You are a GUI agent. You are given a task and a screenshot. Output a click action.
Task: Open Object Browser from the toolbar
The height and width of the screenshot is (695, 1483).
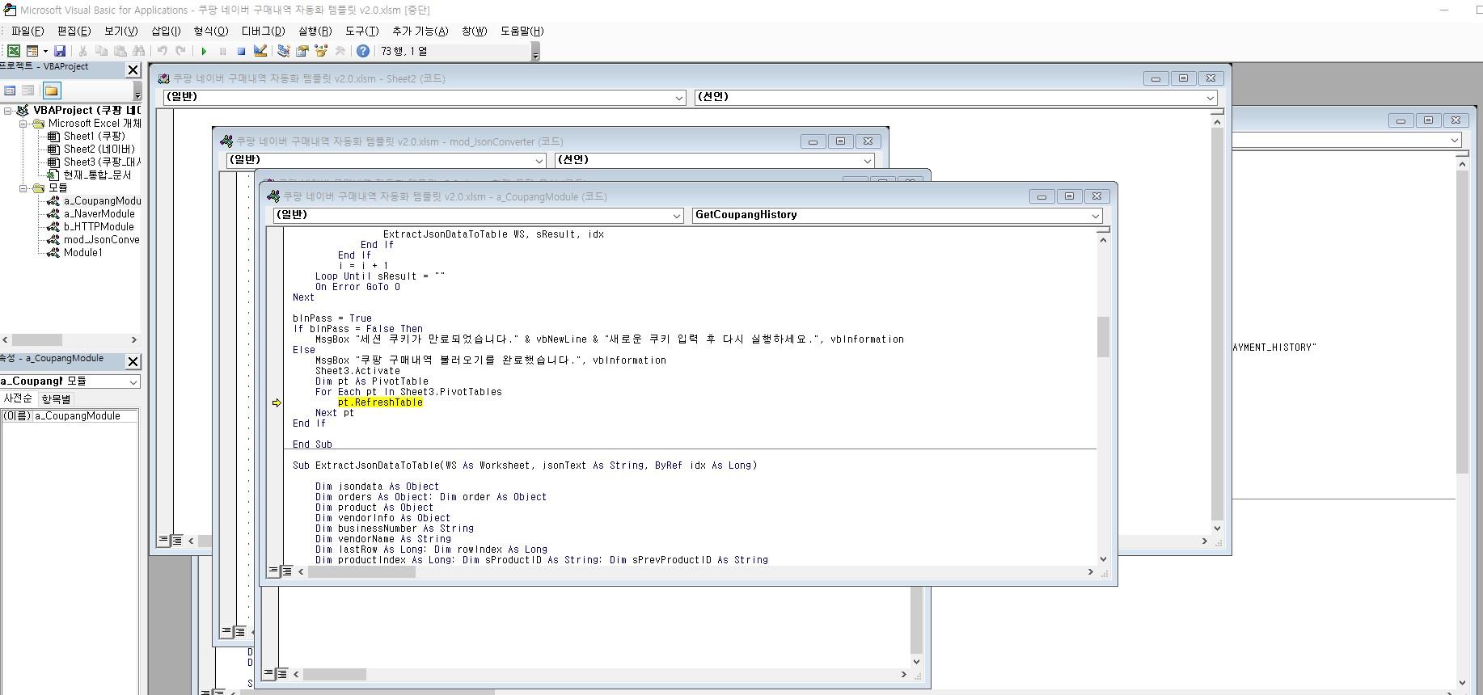pyautogui.click(x=321, y=51)
